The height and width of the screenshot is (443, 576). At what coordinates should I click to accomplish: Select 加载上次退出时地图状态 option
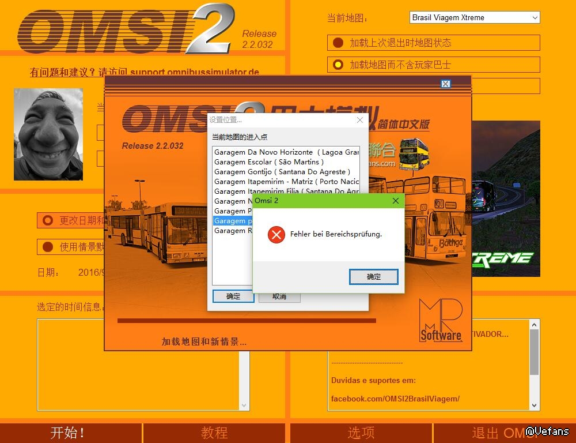coord(434,43)
